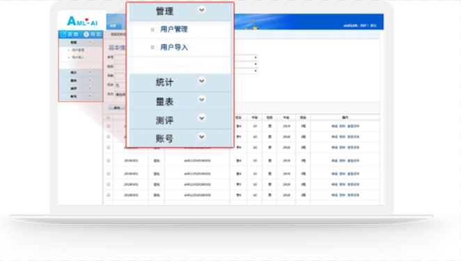Open 用户导入 in the small left sidebar
This screenshot has width=461, height=261.
click(x=78, y=57)
